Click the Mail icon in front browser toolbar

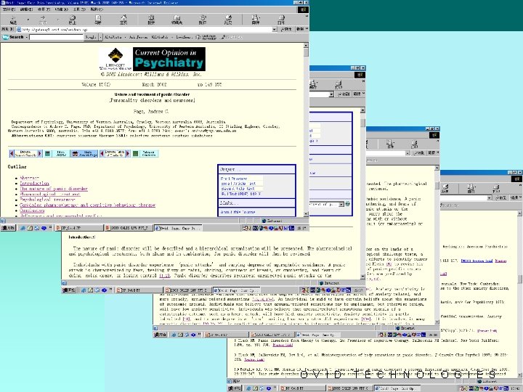click(256, 19)
